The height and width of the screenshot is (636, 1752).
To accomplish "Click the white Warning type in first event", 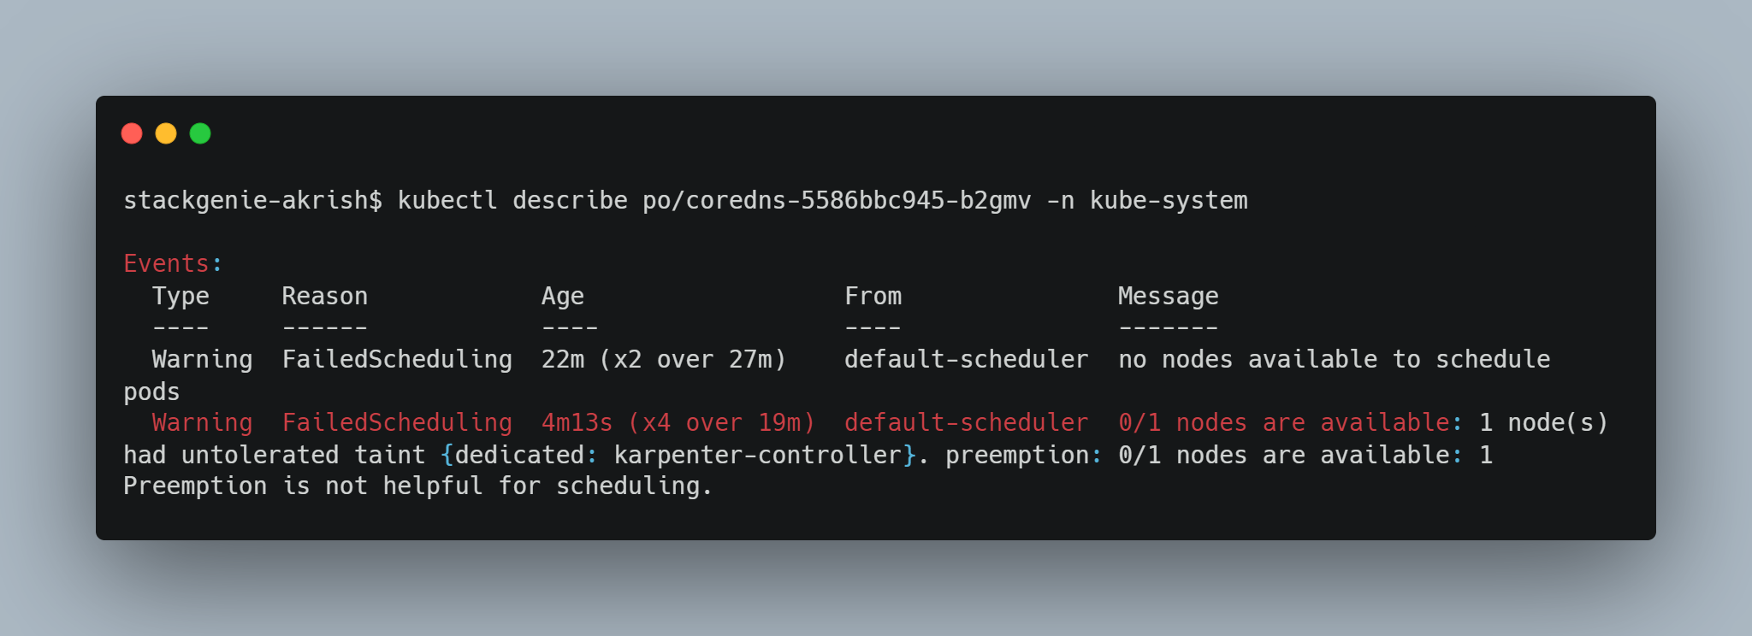I will coord(203,360).
